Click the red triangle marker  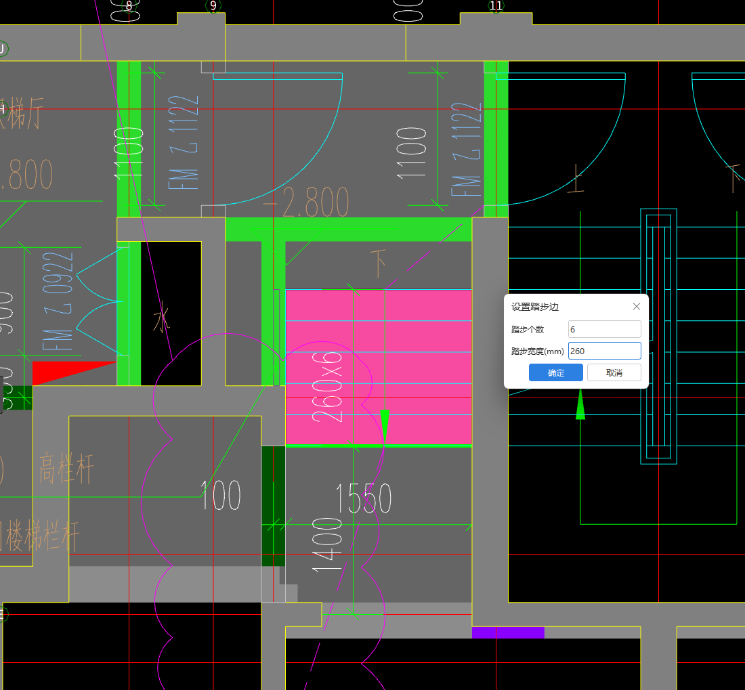(x=74, y=373)
